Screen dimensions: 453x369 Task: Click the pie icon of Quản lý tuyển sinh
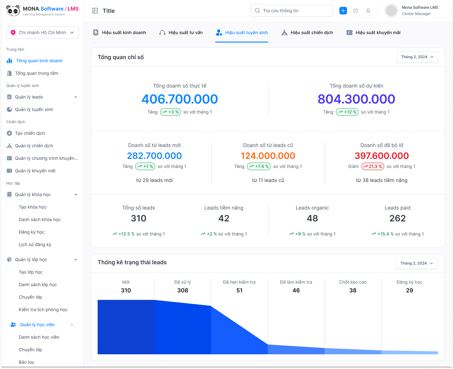(x=9, y=109)
